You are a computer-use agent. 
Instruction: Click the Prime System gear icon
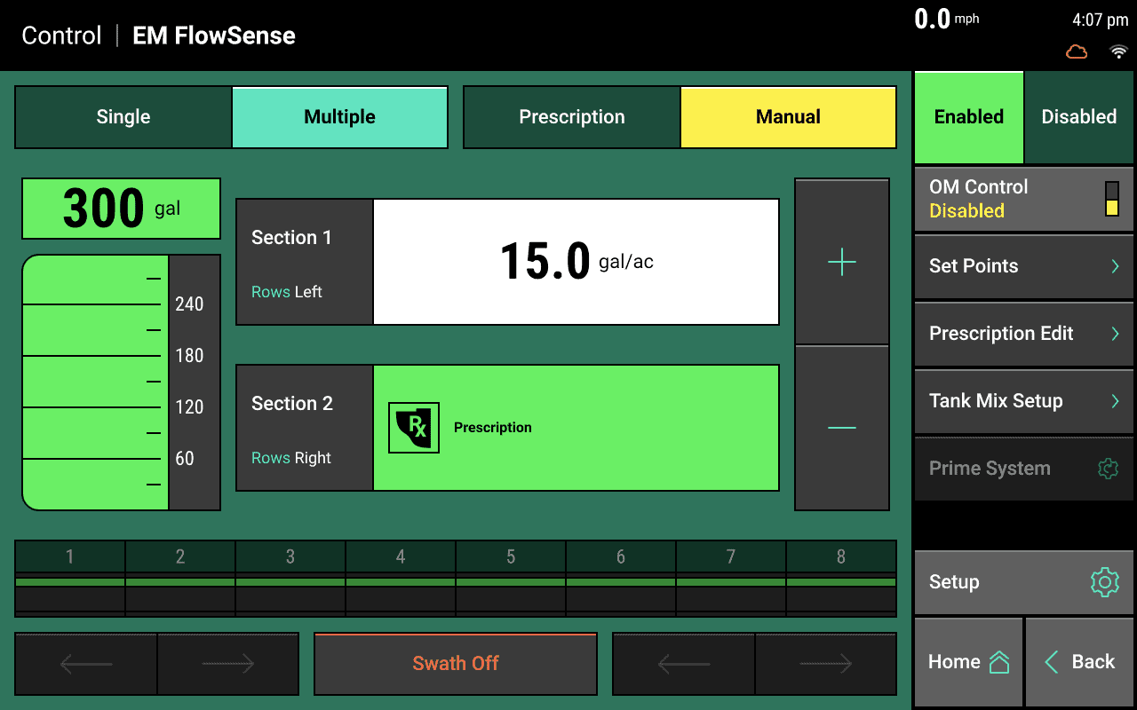click(x=1107, y=468)
